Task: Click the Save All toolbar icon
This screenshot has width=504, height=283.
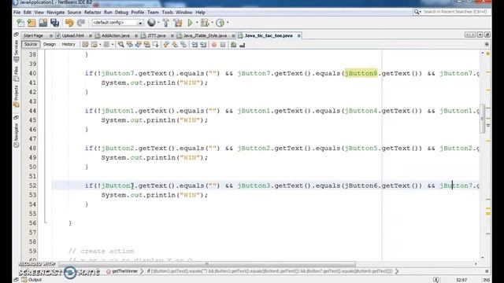Action: 55,23
